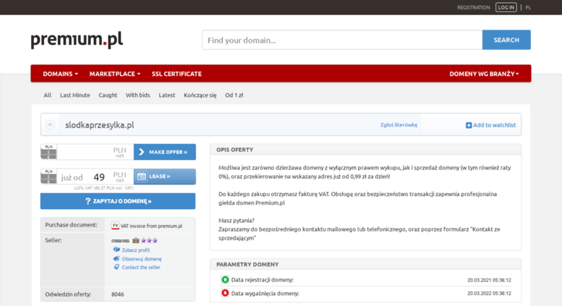Screen dimensions: 562x306
Task: Click the seller name comcom
Action: point(120,240)
